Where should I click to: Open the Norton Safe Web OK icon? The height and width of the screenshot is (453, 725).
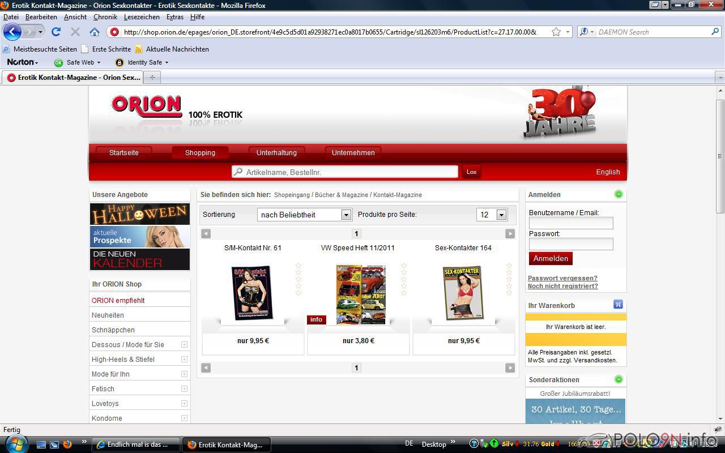coord(58,62)
